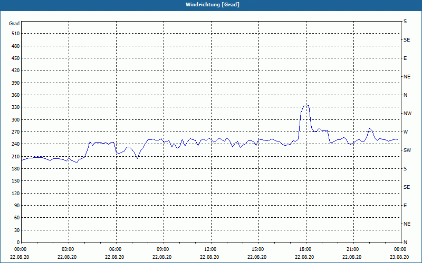Click the 21:00 time label
The width and height of the screenshot is (422, 263).
(x=353, y=249)
